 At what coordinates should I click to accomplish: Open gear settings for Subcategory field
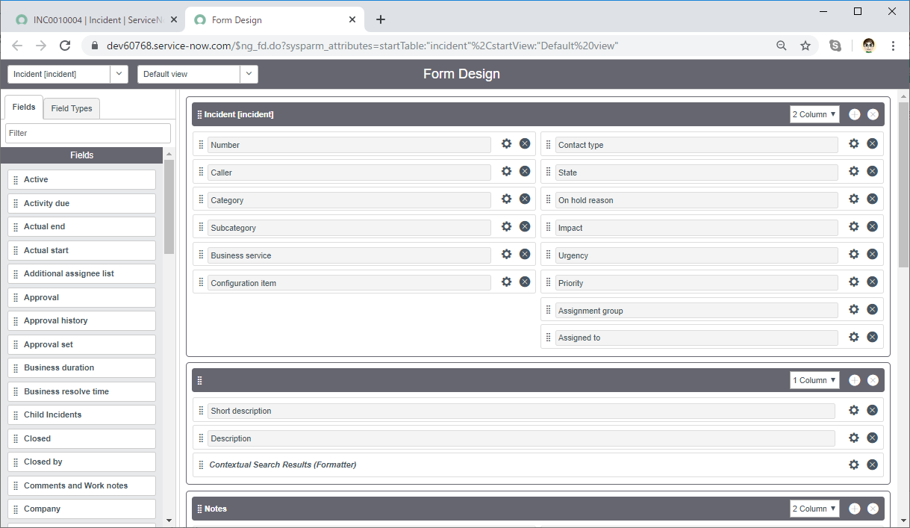point(507,227)
